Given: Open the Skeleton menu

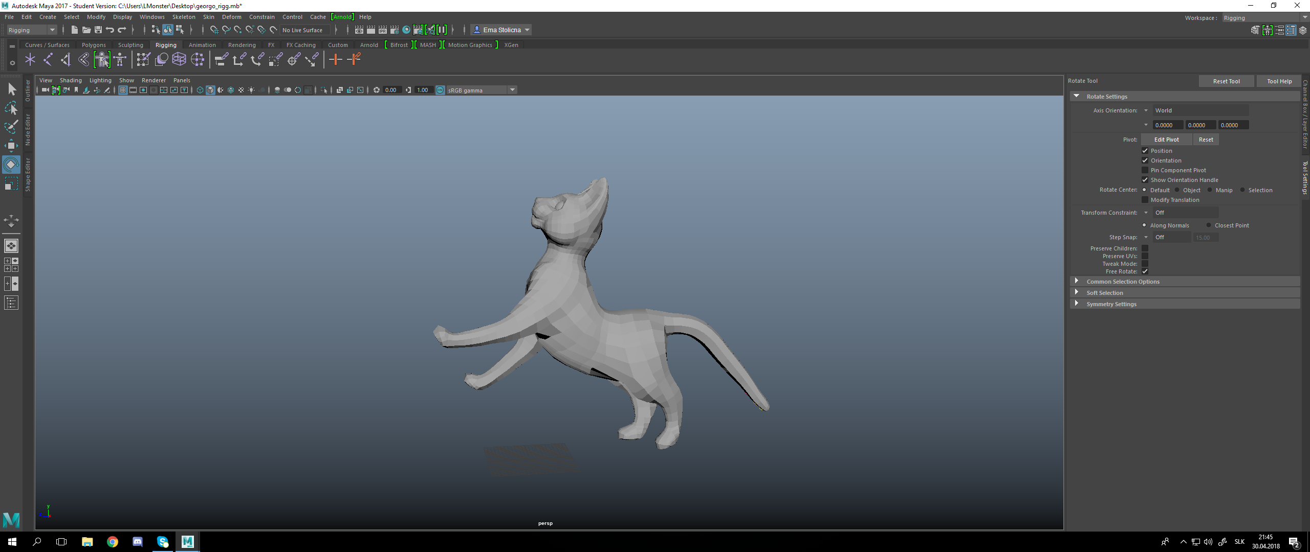Looking at the screenshot, I should [x=183, y=17].
